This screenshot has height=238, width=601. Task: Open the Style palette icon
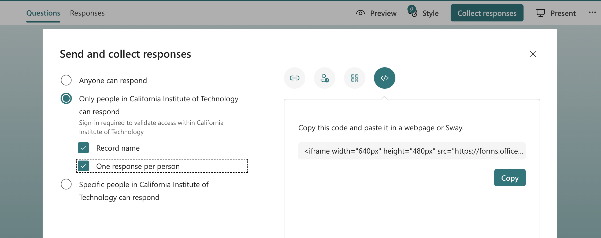[413, 12]
